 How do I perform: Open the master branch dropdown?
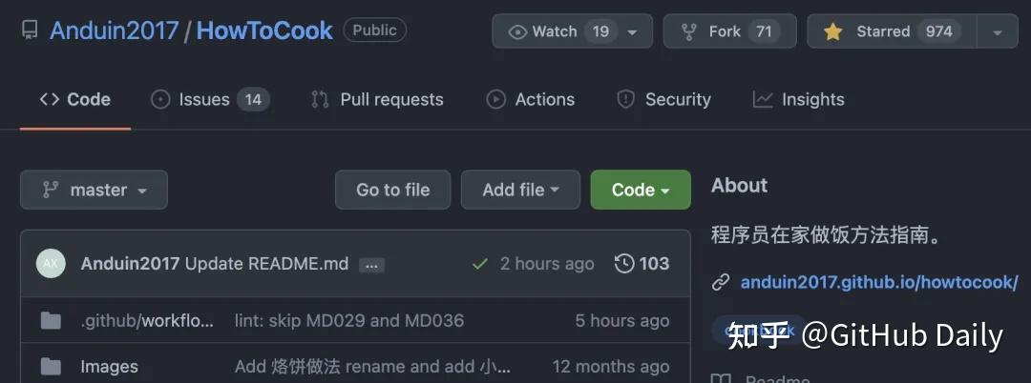click(x=94, y=190)
